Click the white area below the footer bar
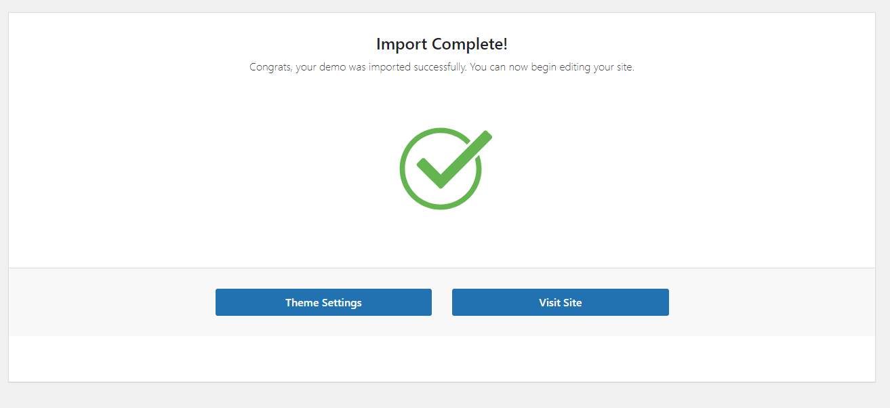This screenshot has width=890, height=408. (441, 359)
